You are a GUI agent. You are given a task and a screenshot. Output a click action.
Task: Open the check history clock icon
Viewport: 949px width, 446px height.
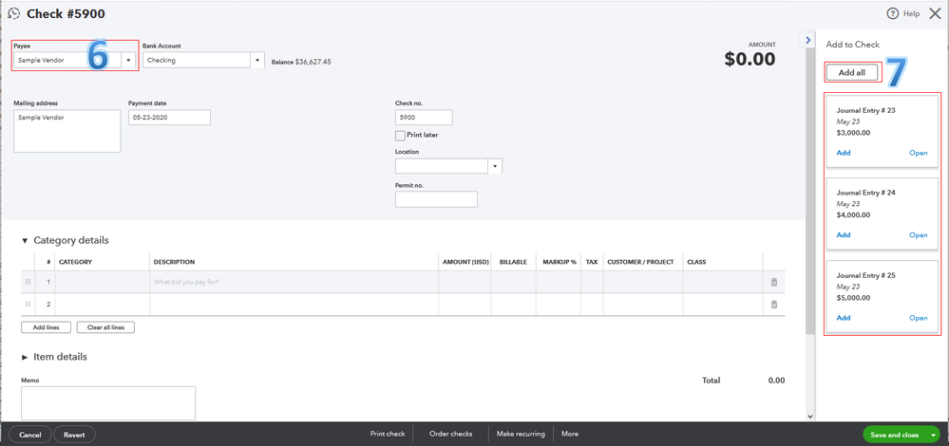(13, 13)
